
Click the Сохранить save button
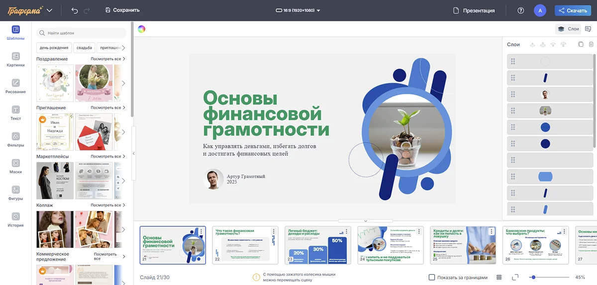tap(122, 10)
